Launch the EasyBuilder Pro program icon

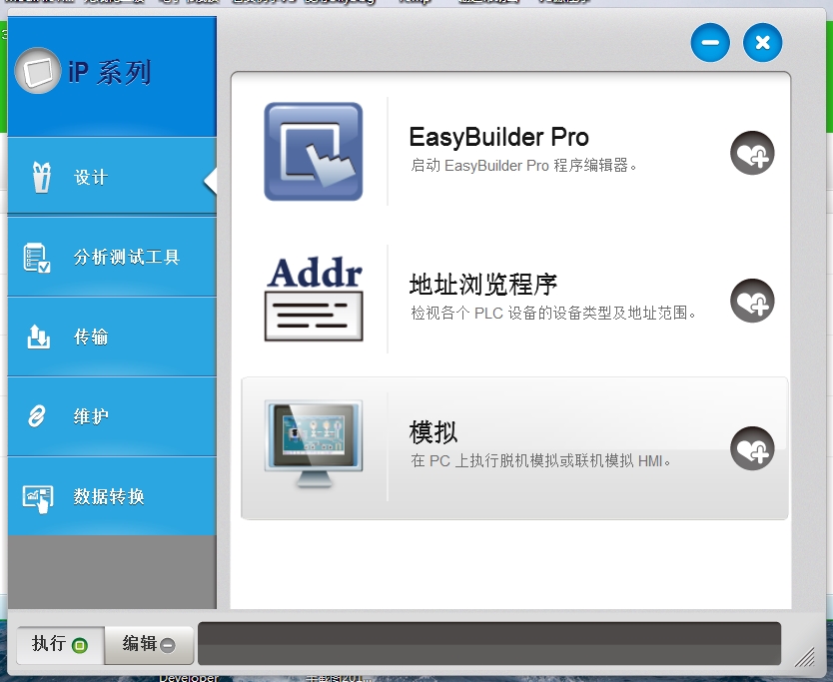(313, 151)
